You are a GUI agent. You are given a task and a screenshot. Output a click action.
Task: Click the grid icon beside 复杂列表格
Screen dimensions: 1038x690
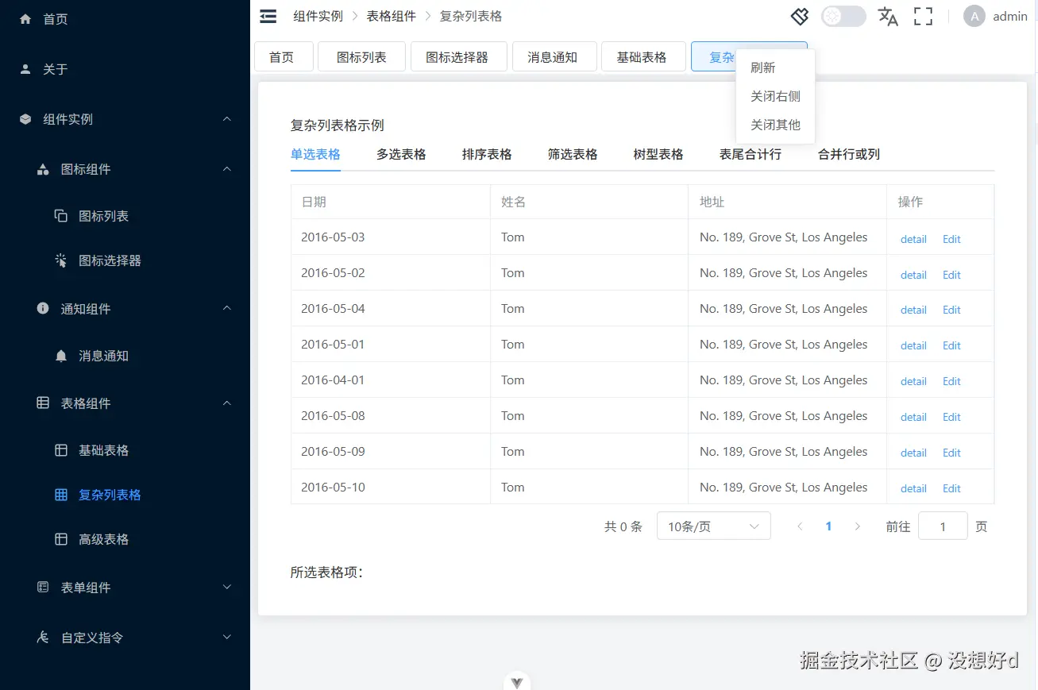point(61,495)
